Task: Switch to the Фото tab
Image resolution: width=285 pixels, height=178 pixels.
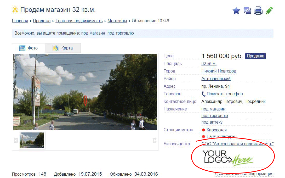Action: (x=29, y=48)
